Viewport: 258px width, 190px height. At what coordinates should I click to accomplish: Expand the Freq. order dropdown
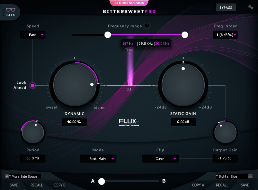[225, 35]
